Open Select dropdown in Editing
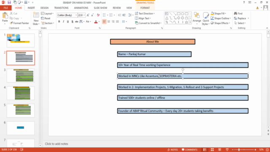Viewport: 270px width, 152px height. [x=240, y=23]
